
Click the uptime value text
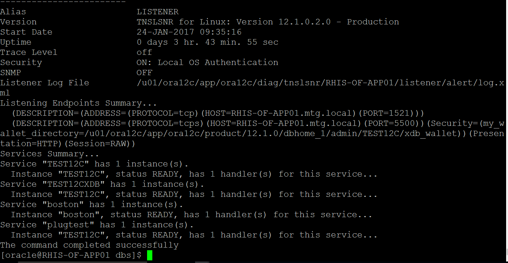(x=207, y=42)
